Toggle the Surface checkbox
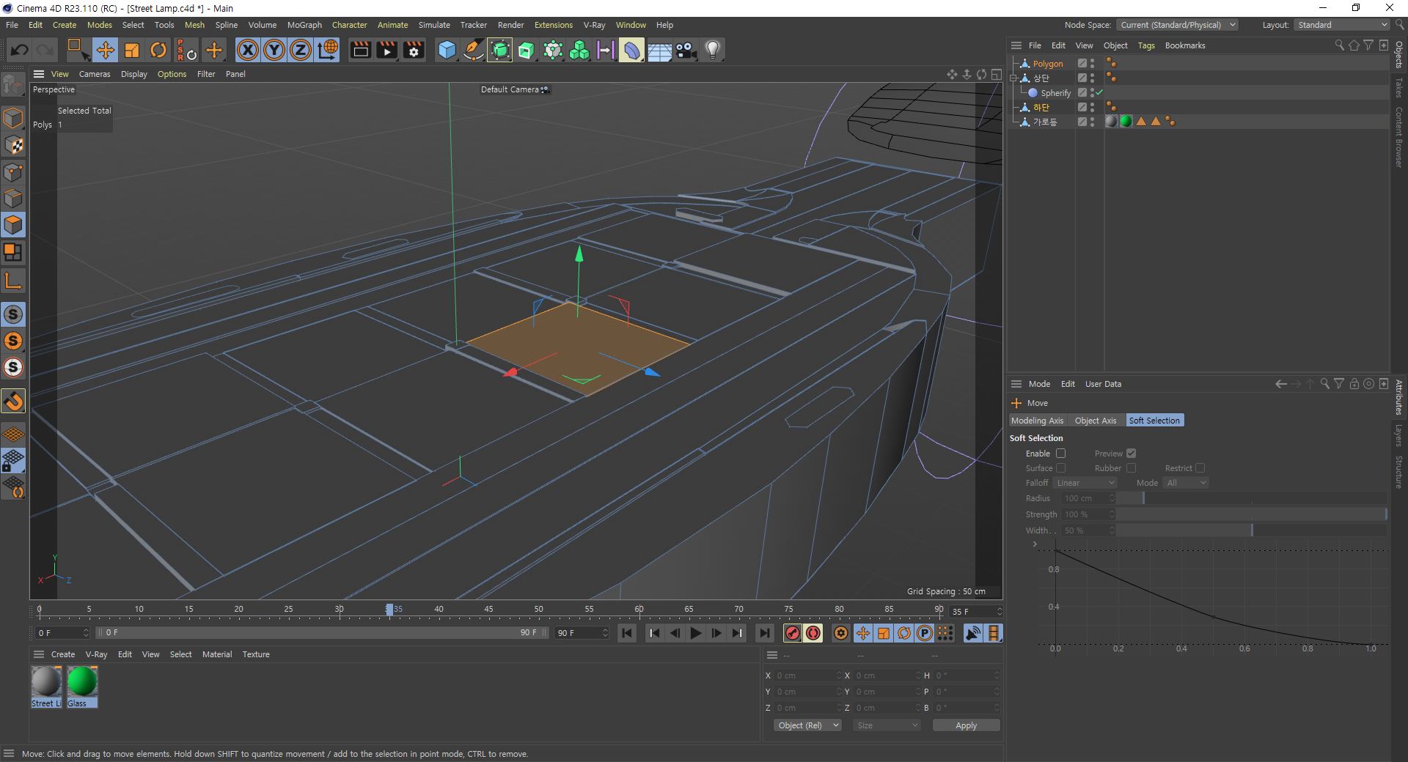Viewport: 1408px width, 762px height. (1060, 468)
